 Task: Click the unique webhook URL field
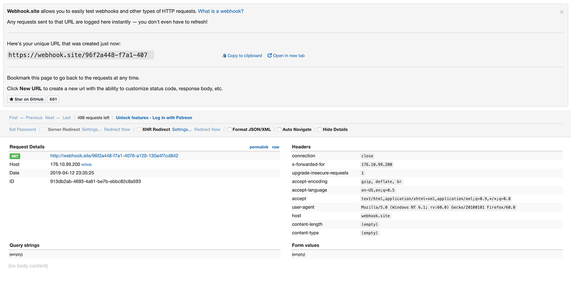click(81, 55)
